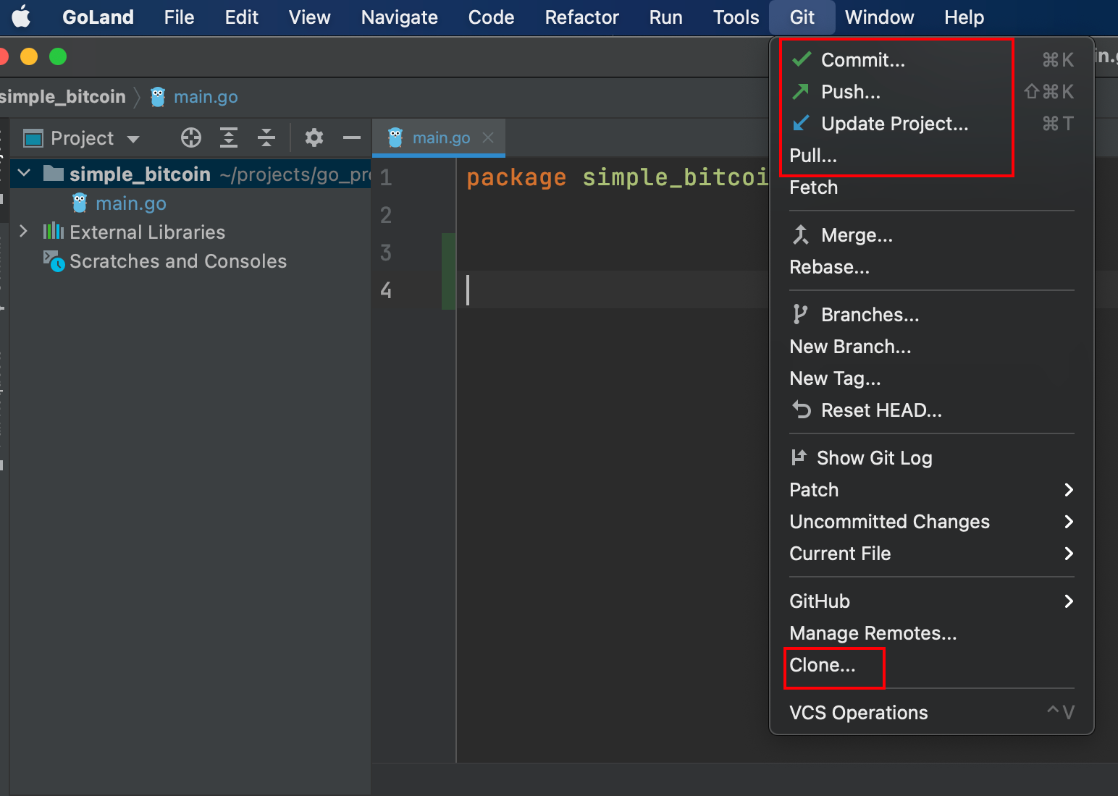This screenshot has width=1118, height=796.
Task: Expand External Libraries node
Action: pos(23,231)
